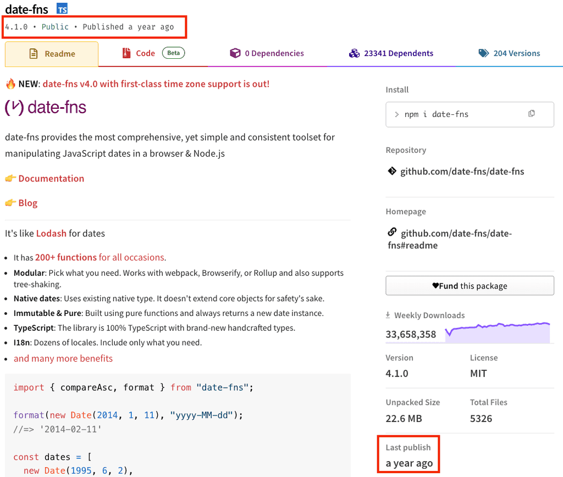Open the 23341 Dependents tab

click(x=399, y=53)
